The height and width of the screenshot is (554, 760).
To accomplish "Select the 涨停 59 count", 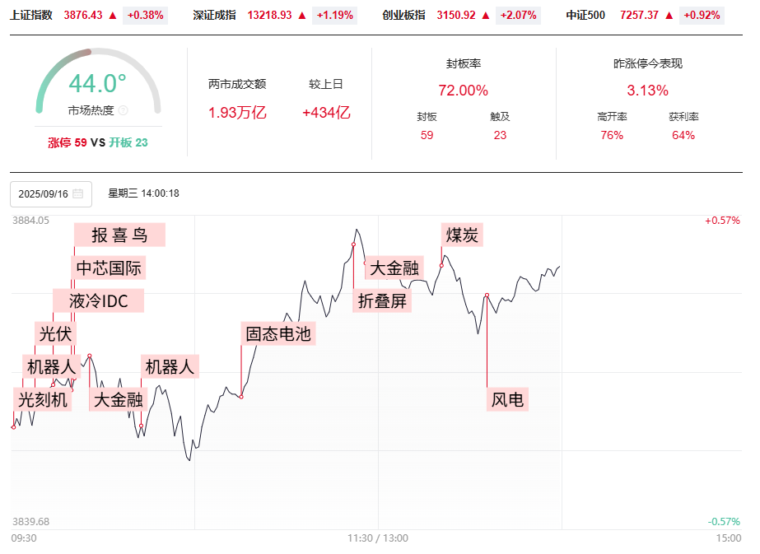I will (68, 142).
